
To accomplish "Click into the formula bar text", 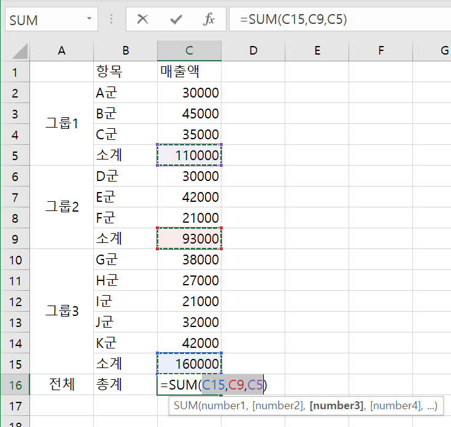I will click(x=339, y=20).
